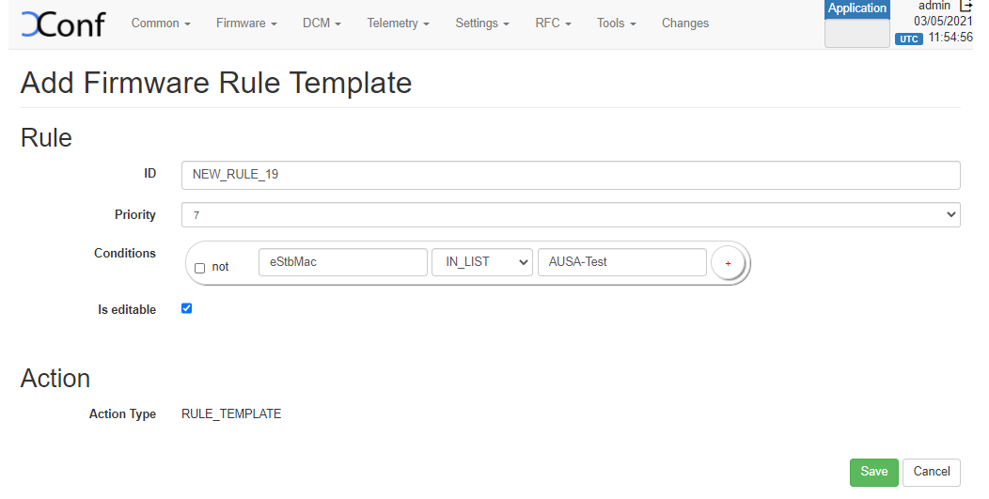
Task: Click the ID field containing NEW_RULE_19
Action: 571,175
